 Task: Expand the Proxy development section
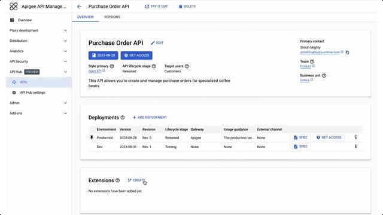[x=38, y=30]
